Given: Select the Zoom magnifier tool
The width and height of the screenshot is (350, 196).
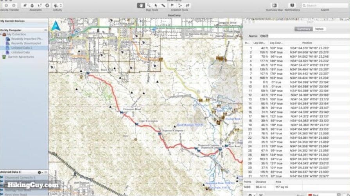Looking at the screenshot, I should 149,5.
